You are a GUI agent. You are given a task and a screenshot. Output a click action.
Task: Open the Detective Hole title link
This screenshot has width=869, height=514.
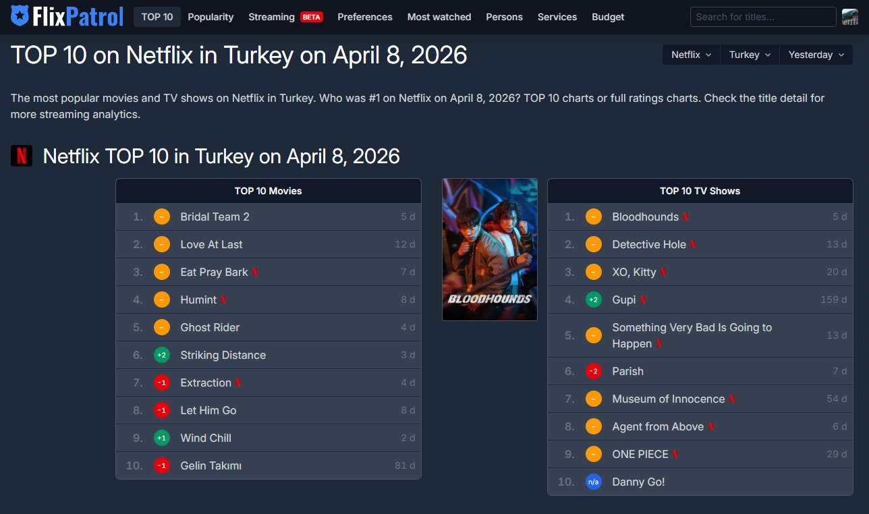pyautogui.click(x=648, y=244)
